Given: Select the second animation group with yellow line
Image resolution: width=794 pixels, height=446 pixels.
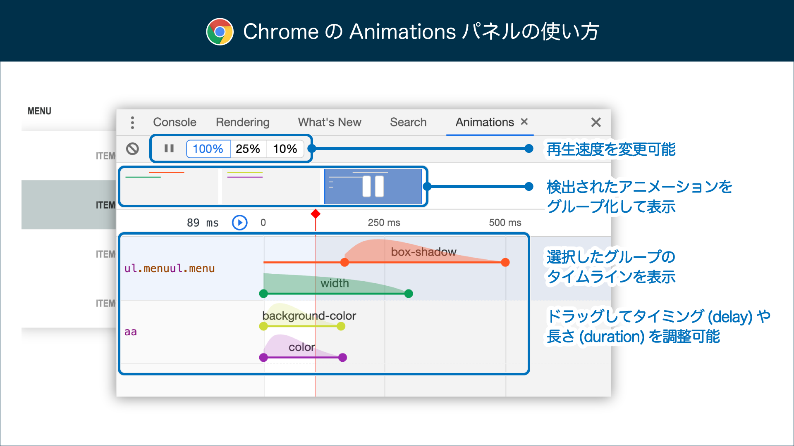Looking at the screenshot, I should (x=272, y=186).
